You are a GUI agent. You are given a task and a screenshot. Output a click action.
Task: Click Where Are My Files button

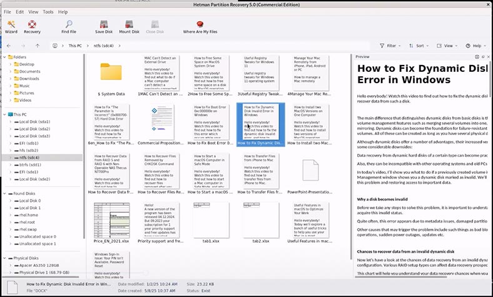click(200, 27)
